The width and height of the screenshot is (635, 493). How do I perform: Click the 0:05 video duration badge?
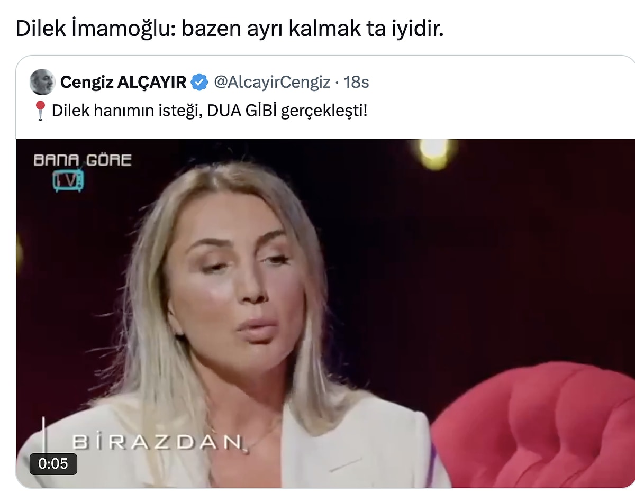(53, 463)
